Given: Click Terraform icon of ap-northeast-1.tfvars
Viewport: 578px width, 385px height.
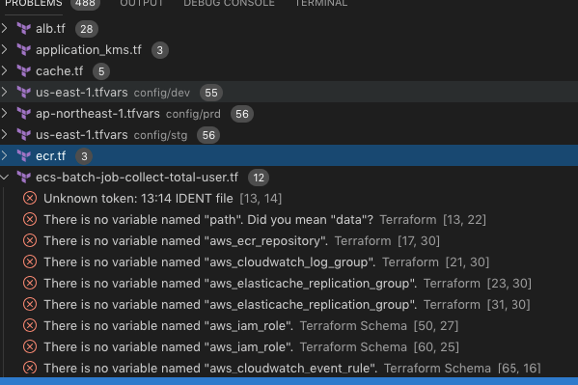Looking at the screenshot, I should tap(24, 114).
